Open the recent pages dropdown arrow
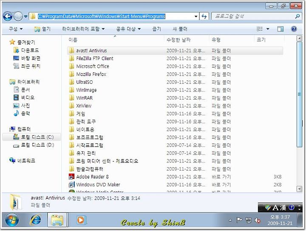 25,17
